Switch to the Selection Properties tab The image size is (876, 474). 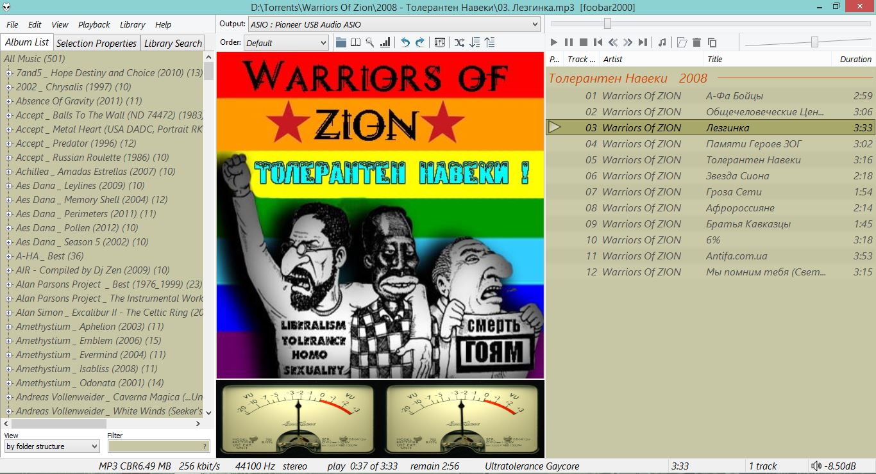pos(96,43)
